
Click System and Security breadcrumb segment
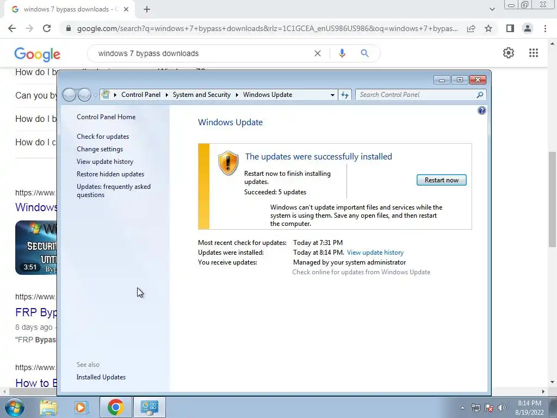pos(201,95)
